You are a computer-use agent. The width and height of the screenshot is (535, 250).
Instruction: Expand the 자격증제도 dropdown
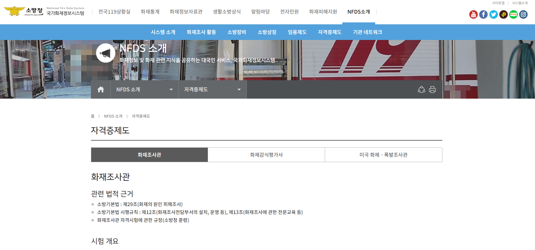213,90
